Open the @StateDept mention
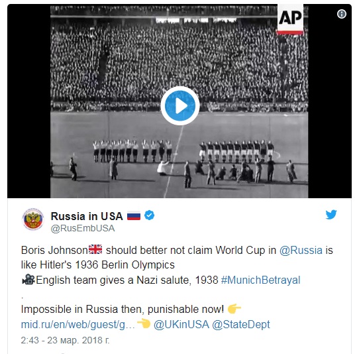This screenshot has height=354, width=357. tap(240, 324)
